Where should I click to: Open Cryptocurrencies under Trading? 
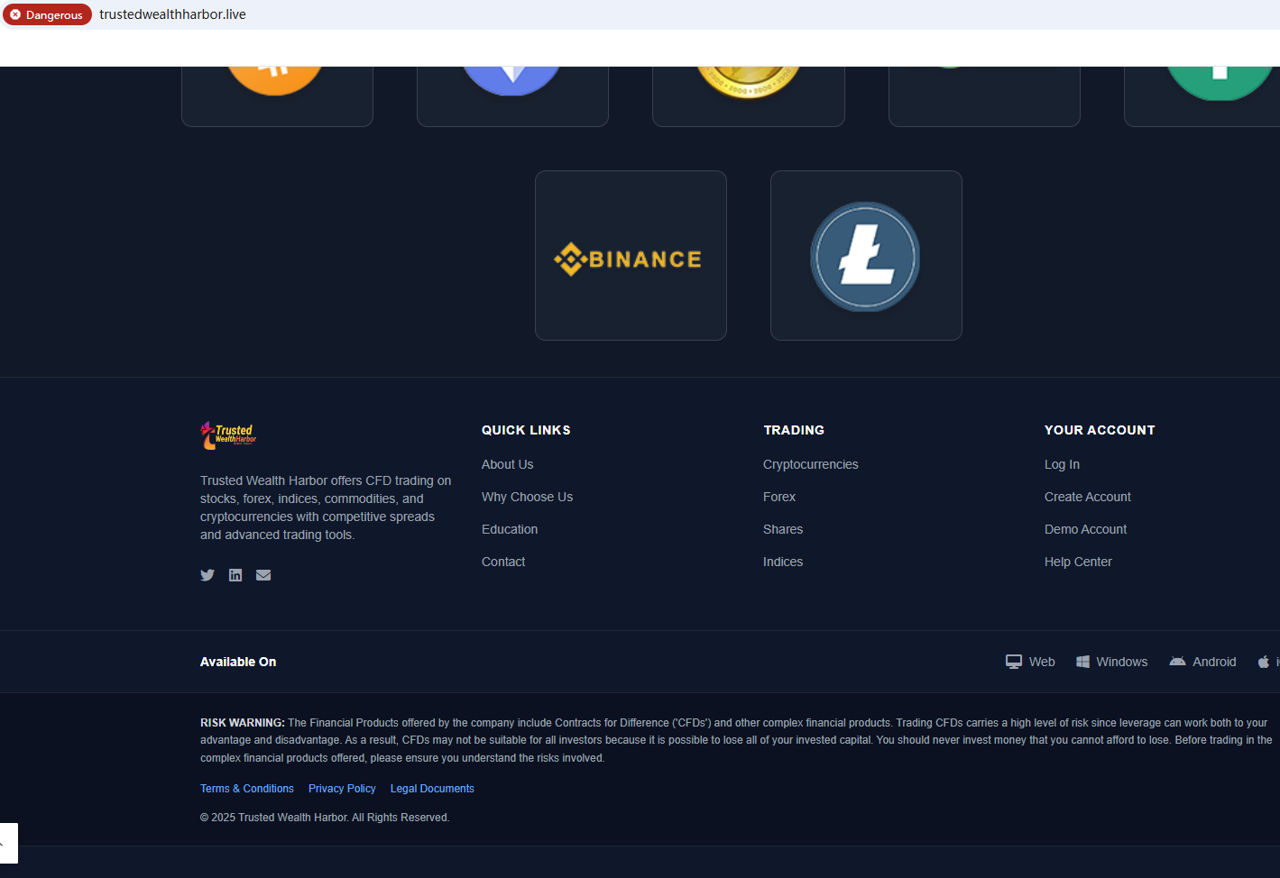[x=810, y=464]
